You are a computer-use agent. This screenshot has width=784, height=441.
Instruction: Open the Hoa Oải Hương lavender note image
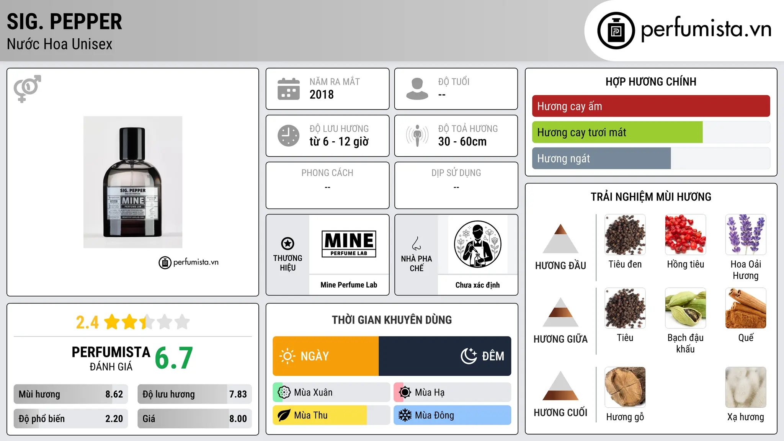(746, 235)
